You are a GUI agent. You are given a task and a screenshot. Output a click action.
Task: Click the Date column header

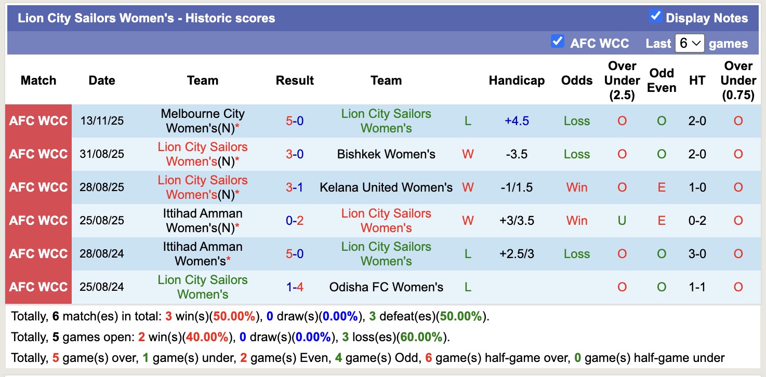[x=102, y=80]
